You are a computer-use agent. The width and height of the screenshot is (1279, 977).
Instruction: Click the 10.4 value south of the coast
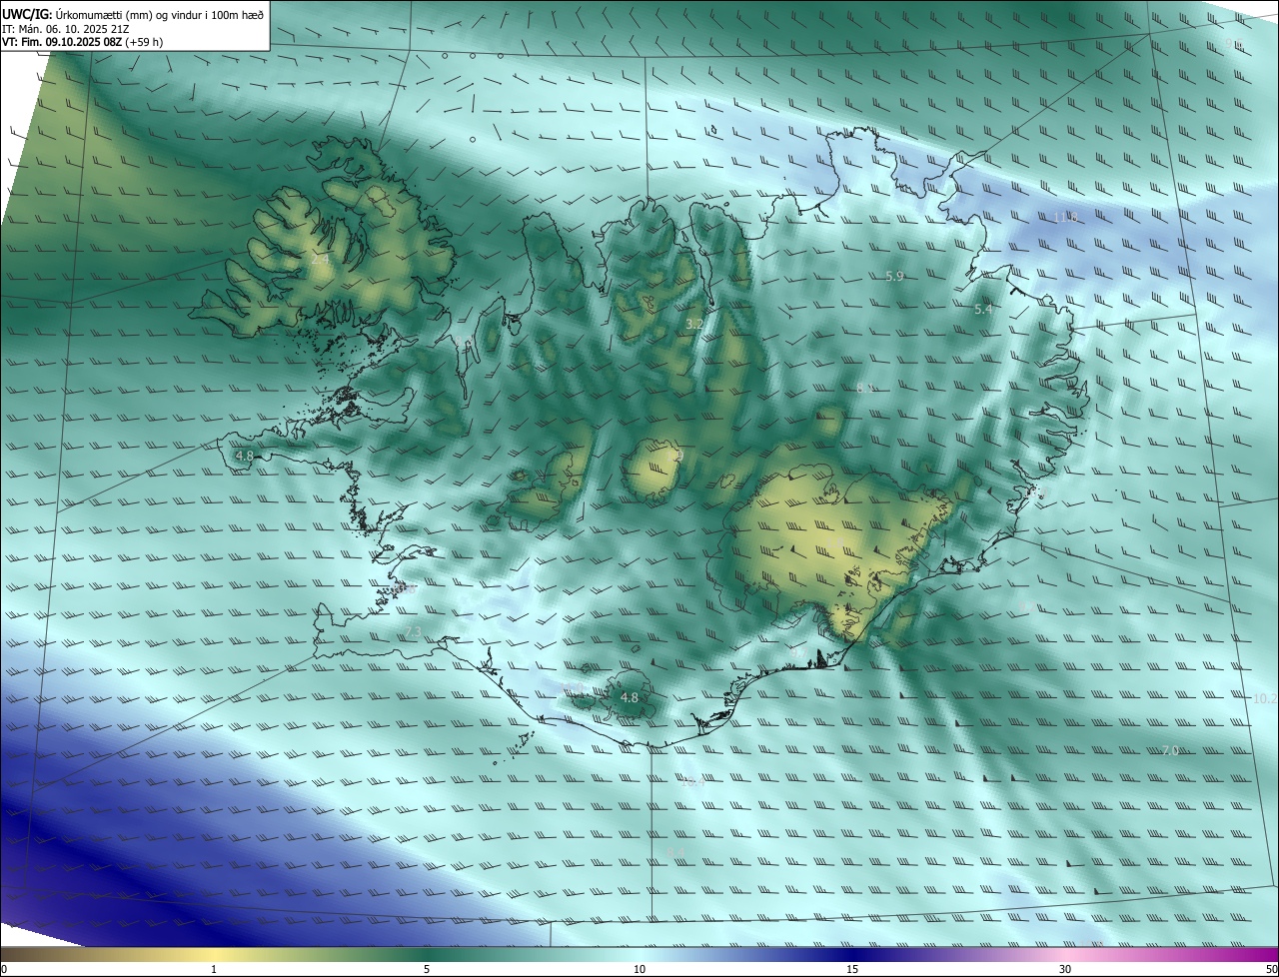(x=692, y=782)
